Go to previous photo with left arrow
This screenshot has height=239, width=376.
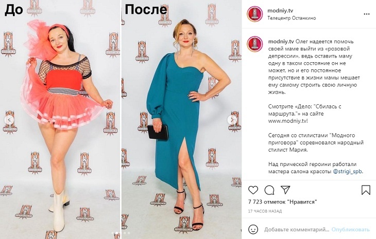click(x=9, y=119)
